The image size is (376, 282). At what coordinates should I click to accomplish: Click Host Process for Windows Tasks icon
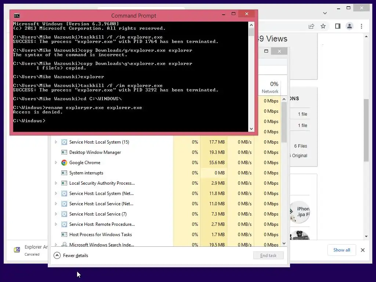coord(64,235)
